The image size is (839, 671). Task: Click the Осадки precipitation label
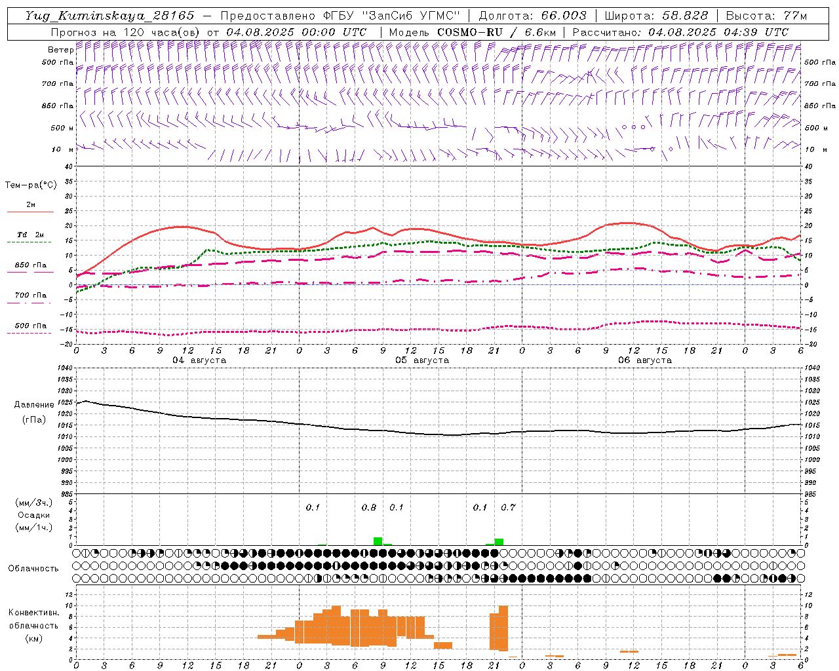coord(34,515)
